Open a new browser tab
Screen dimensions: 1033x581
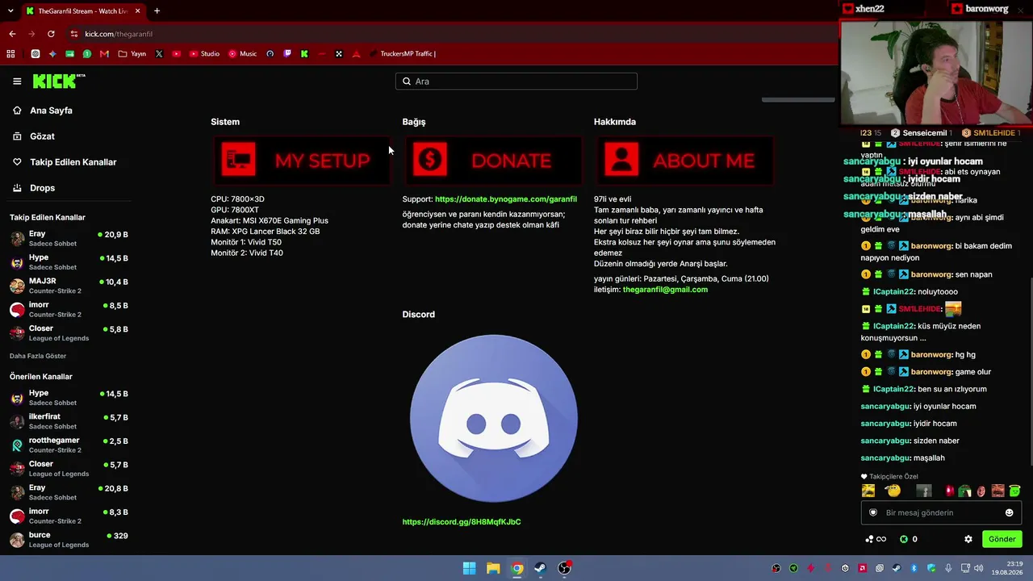coord(157,11)
